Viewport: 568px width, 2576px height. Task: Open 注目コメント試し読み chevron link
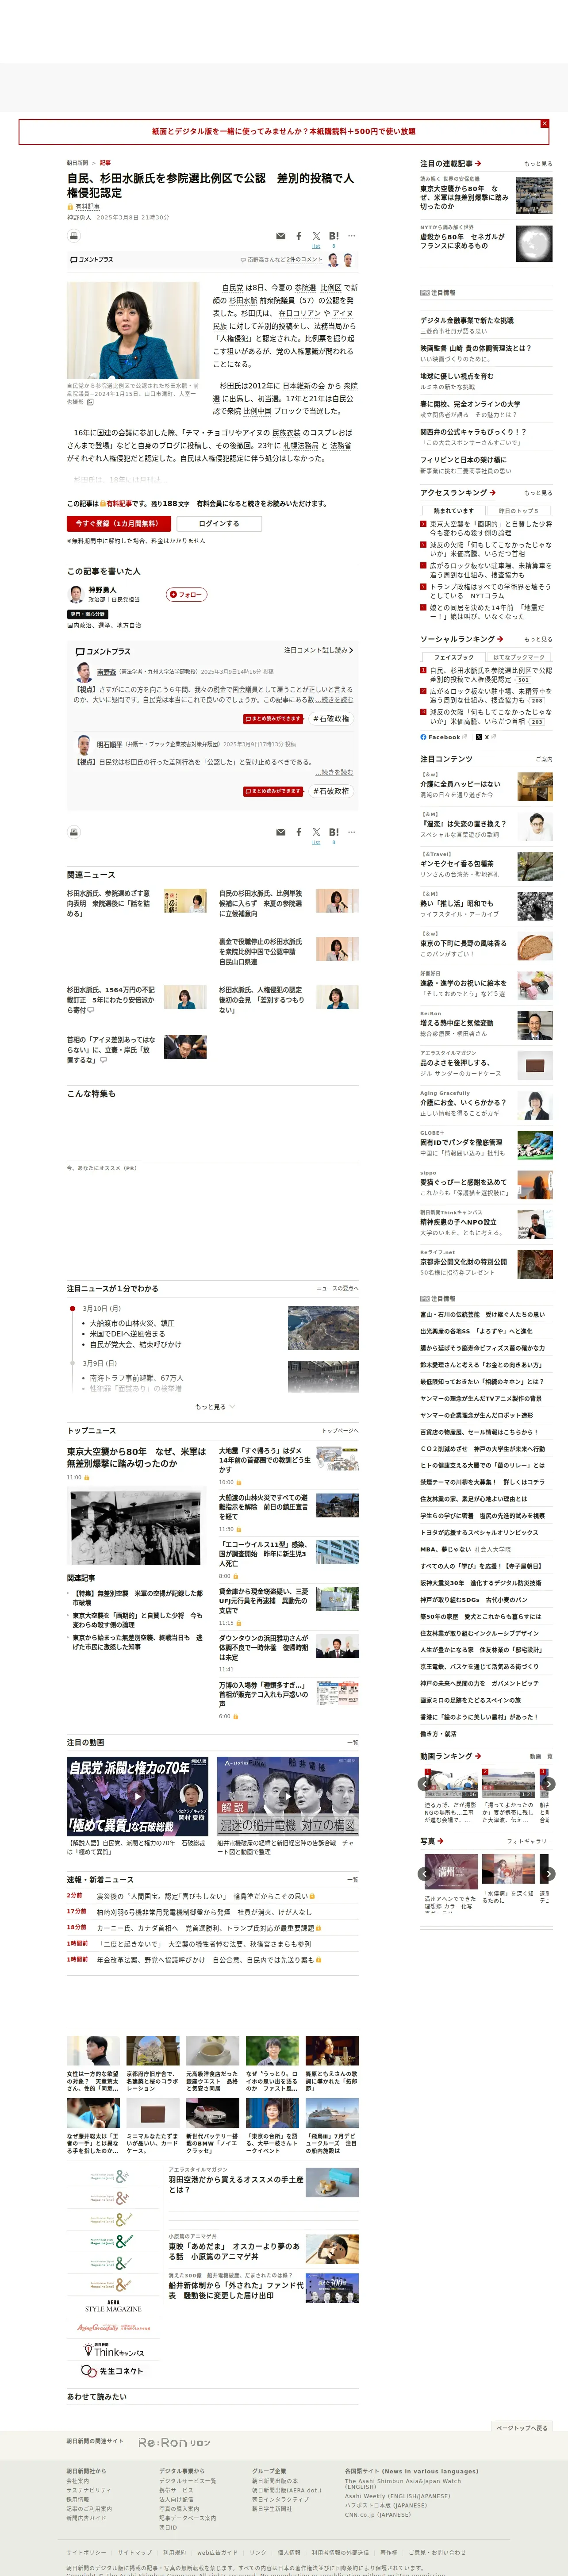pos(318,650)
